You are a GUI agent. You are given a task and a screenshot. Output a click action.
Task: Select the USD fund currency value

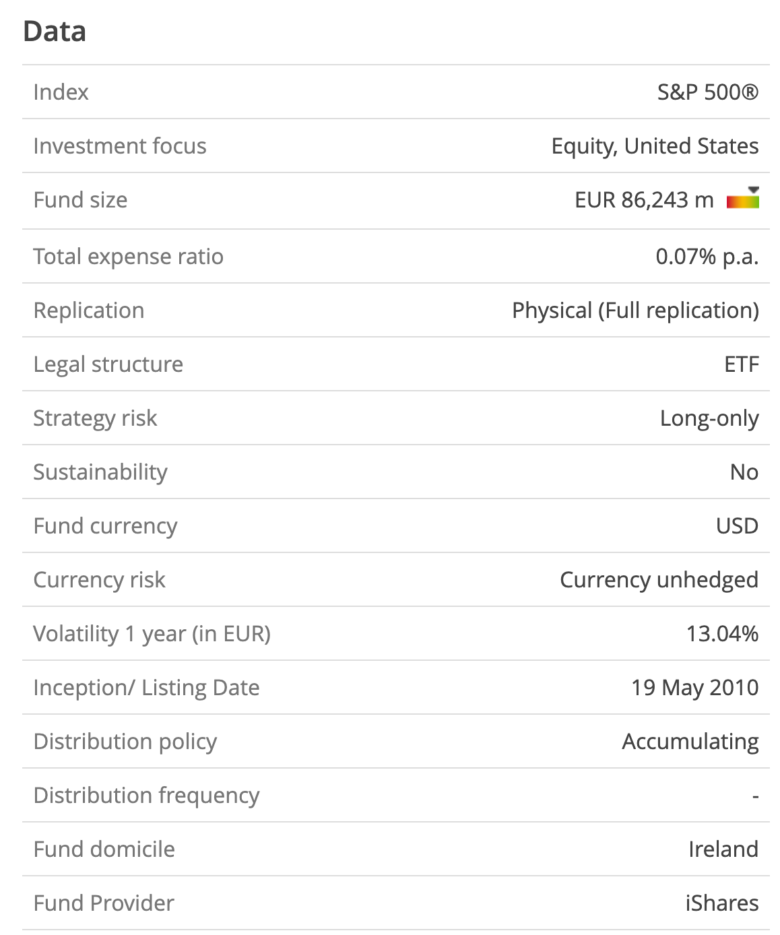point(737,526)
